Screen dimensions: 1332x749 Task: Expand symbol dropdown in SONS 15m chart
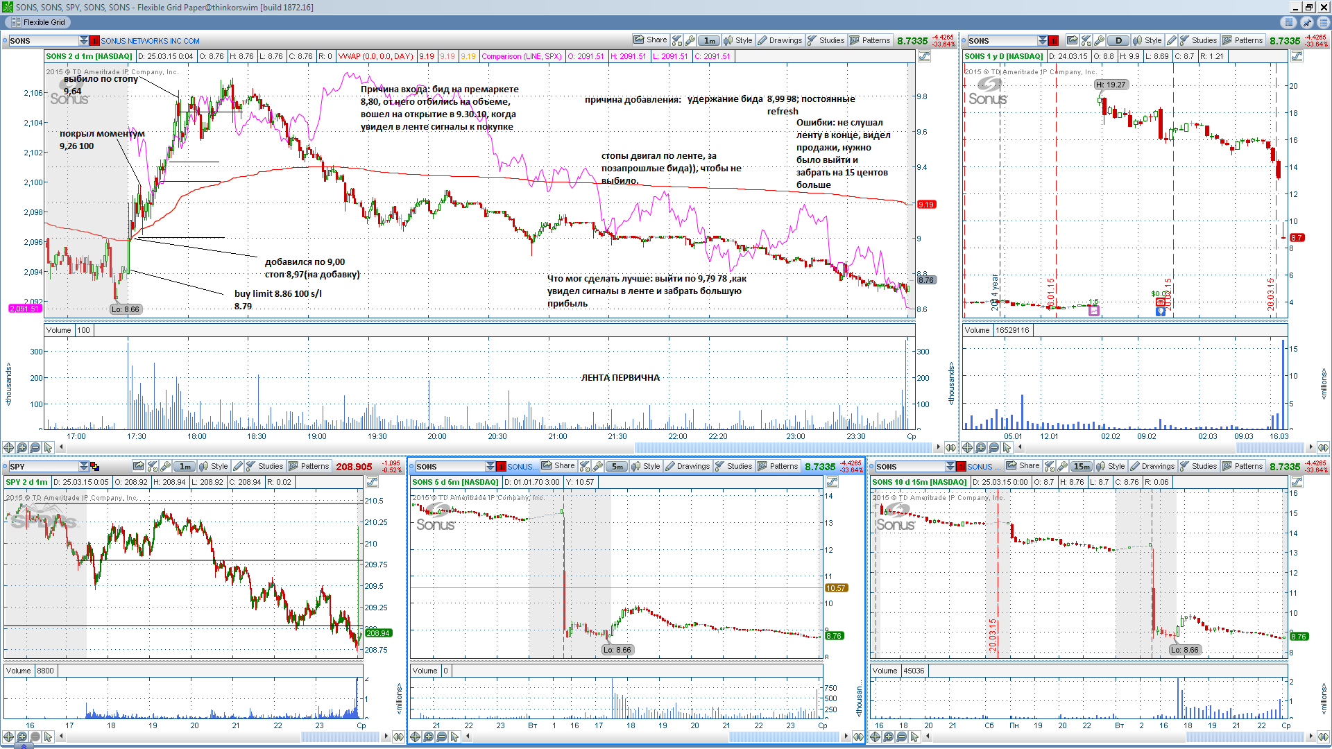950,466
